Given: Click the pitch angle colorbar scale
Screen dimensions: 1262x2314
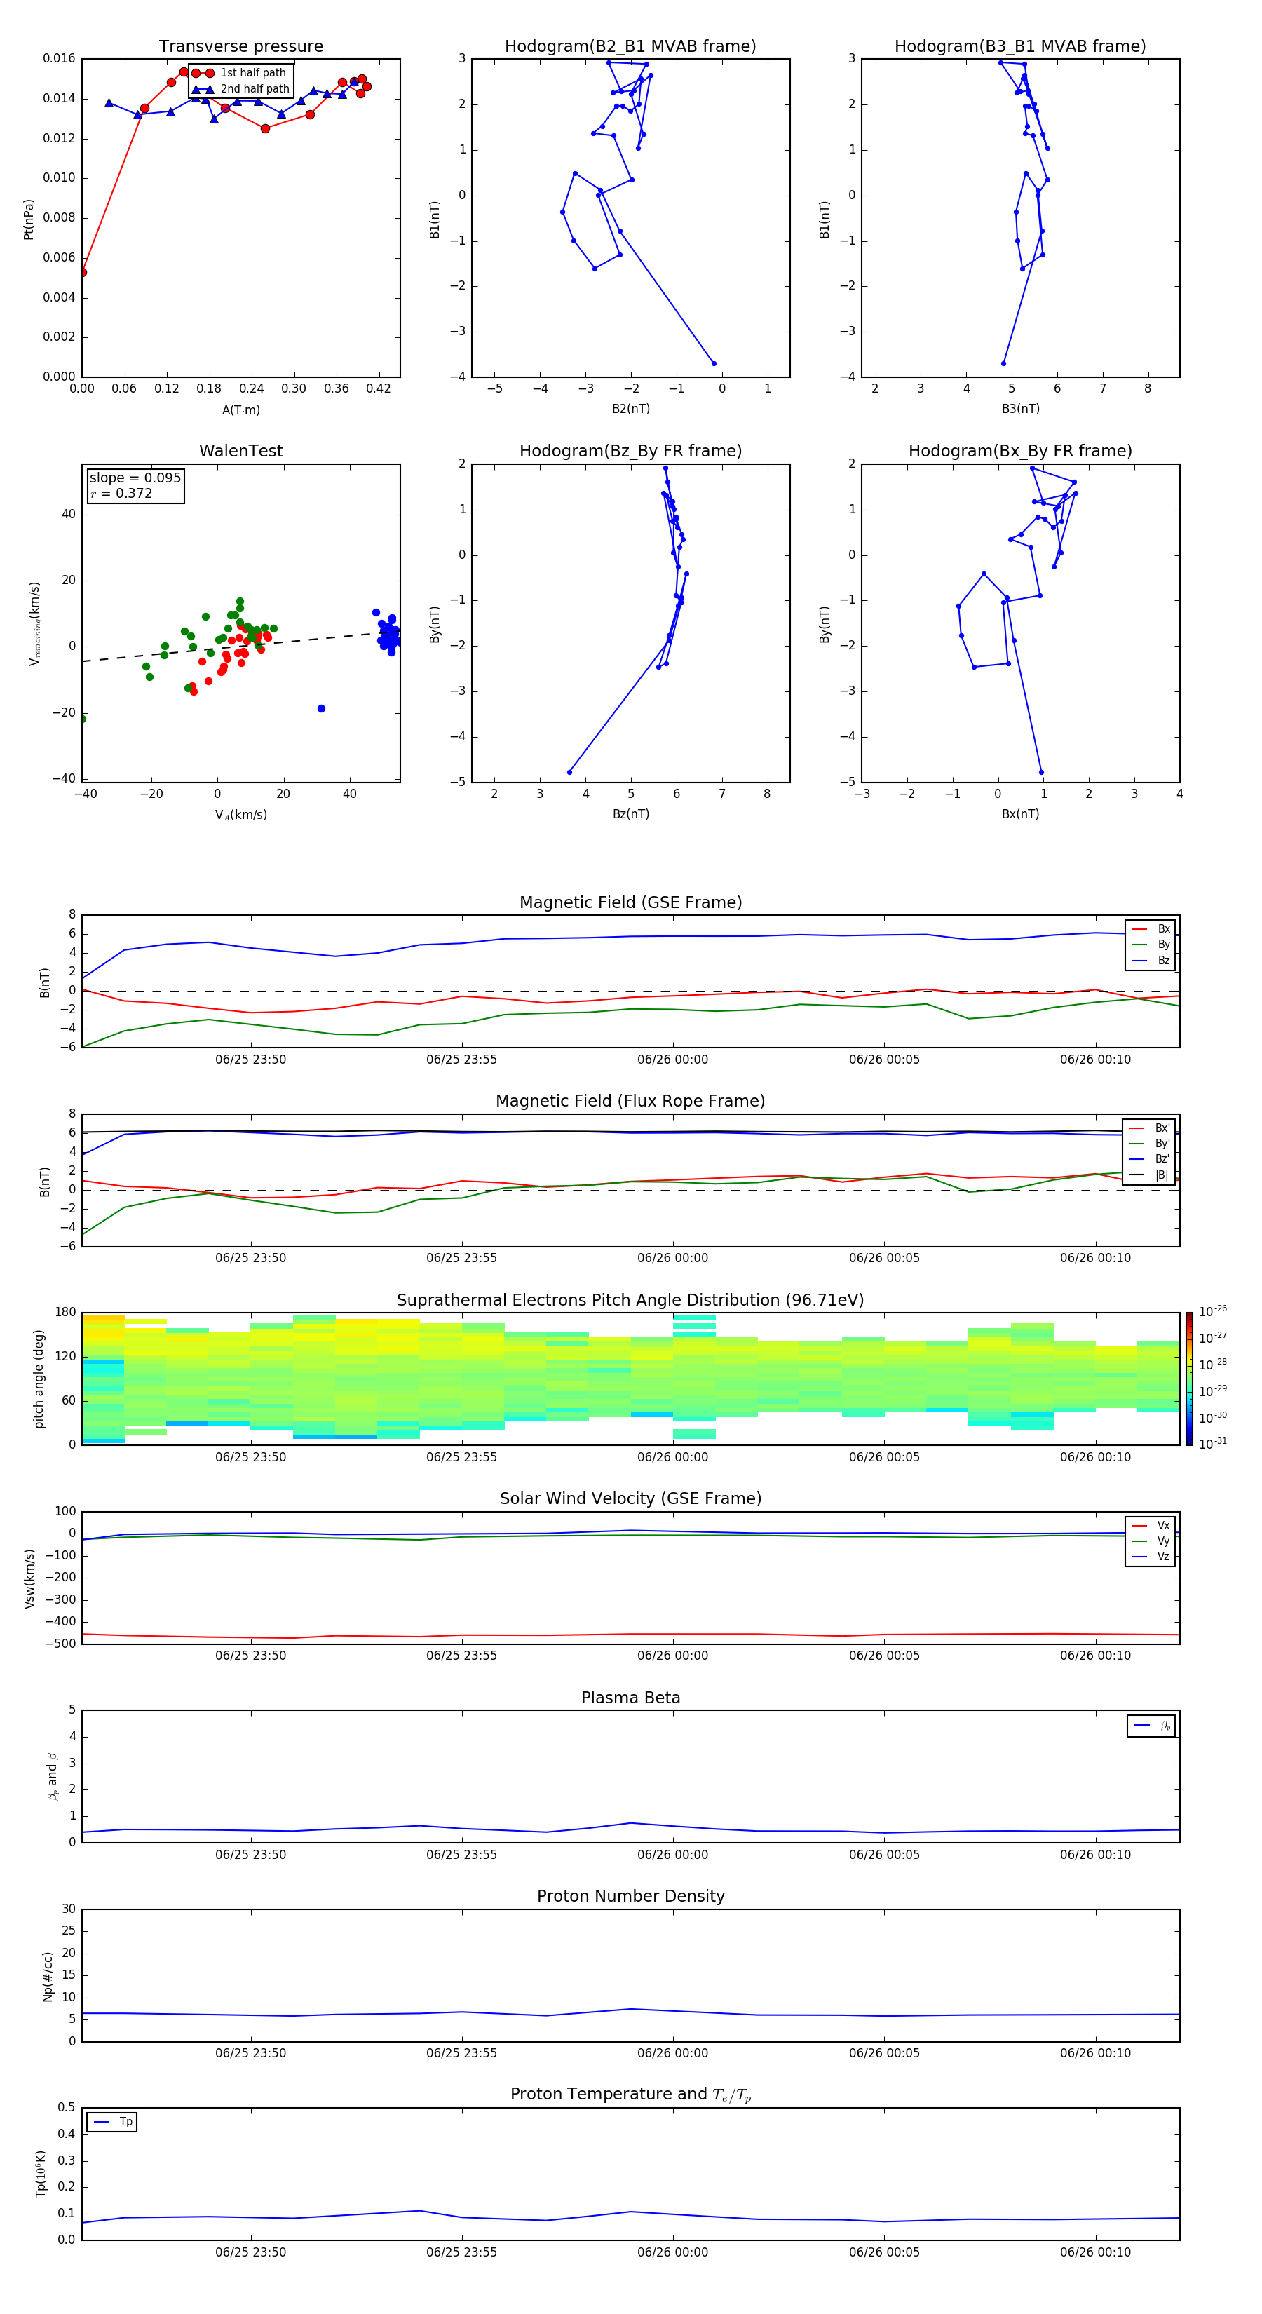Looking at the screenshot, I should pos(1189,1379).
